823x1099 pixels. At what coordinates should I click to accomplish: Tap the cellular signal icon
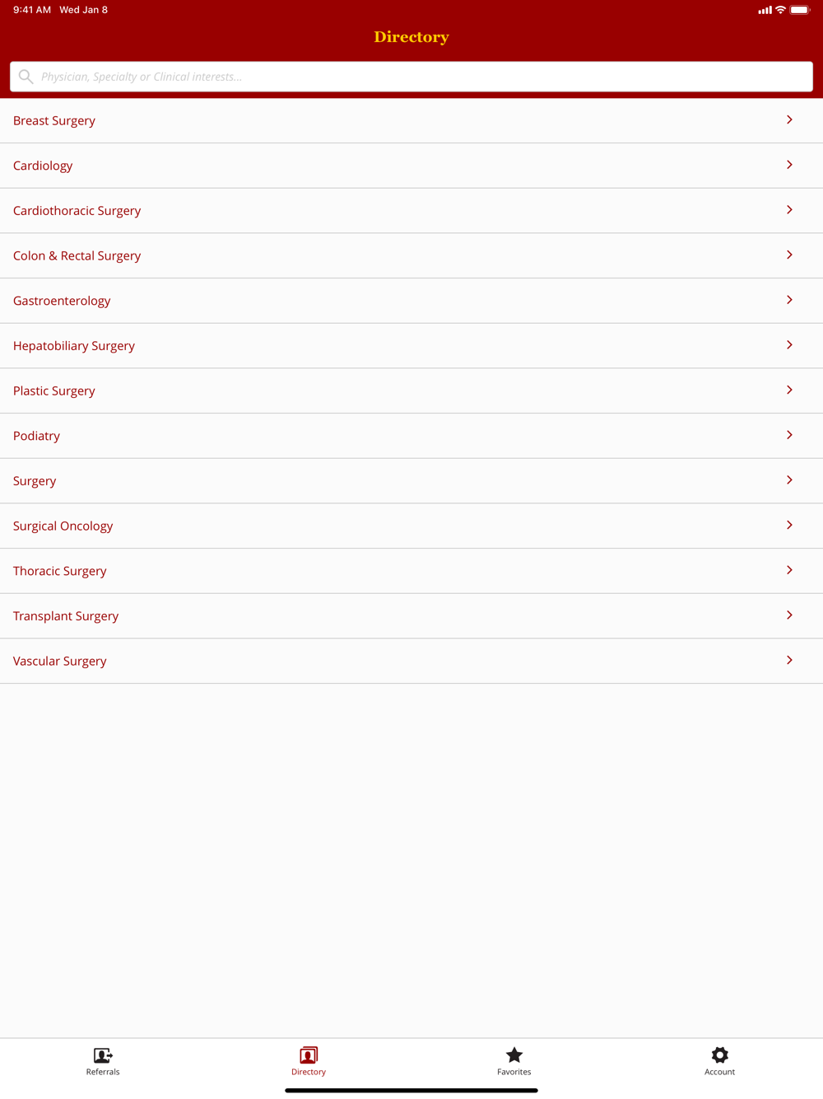click(x=765, y=10)
